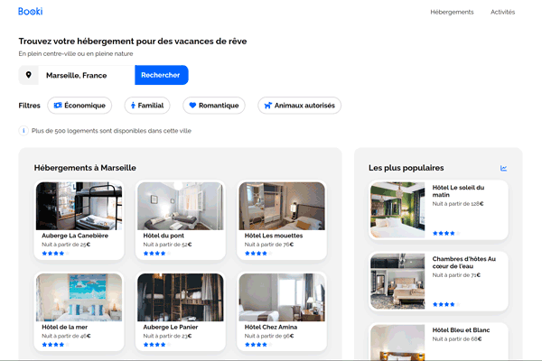Click the Hébergements à Marseille heading
This screenshot has height=361, width=542.
tap(85, 168)
